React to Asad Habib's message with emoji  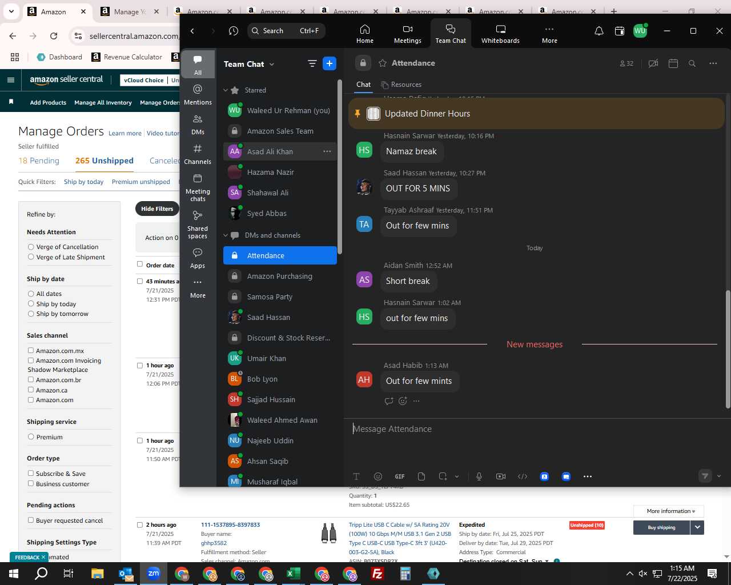pos(403,401)
